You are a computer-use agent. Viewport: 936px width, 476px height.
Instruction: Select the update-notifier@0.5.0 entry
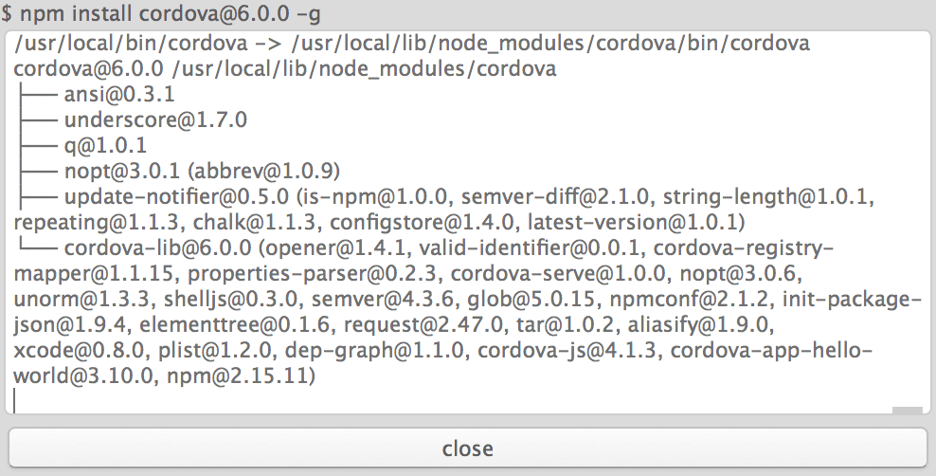coord(176,196)
